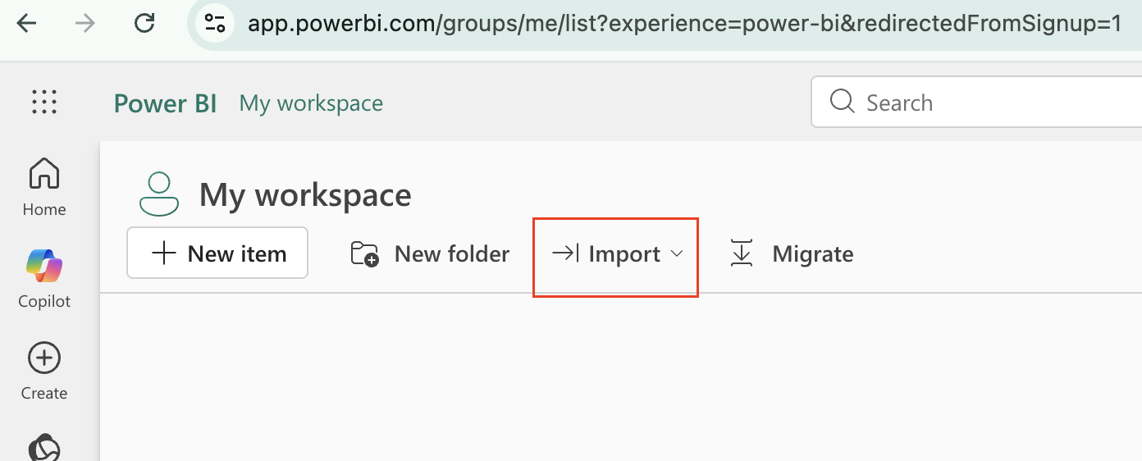Screen dimensions: 1142x461
Task: View site information icon in address bar
Action: (215, 23)
